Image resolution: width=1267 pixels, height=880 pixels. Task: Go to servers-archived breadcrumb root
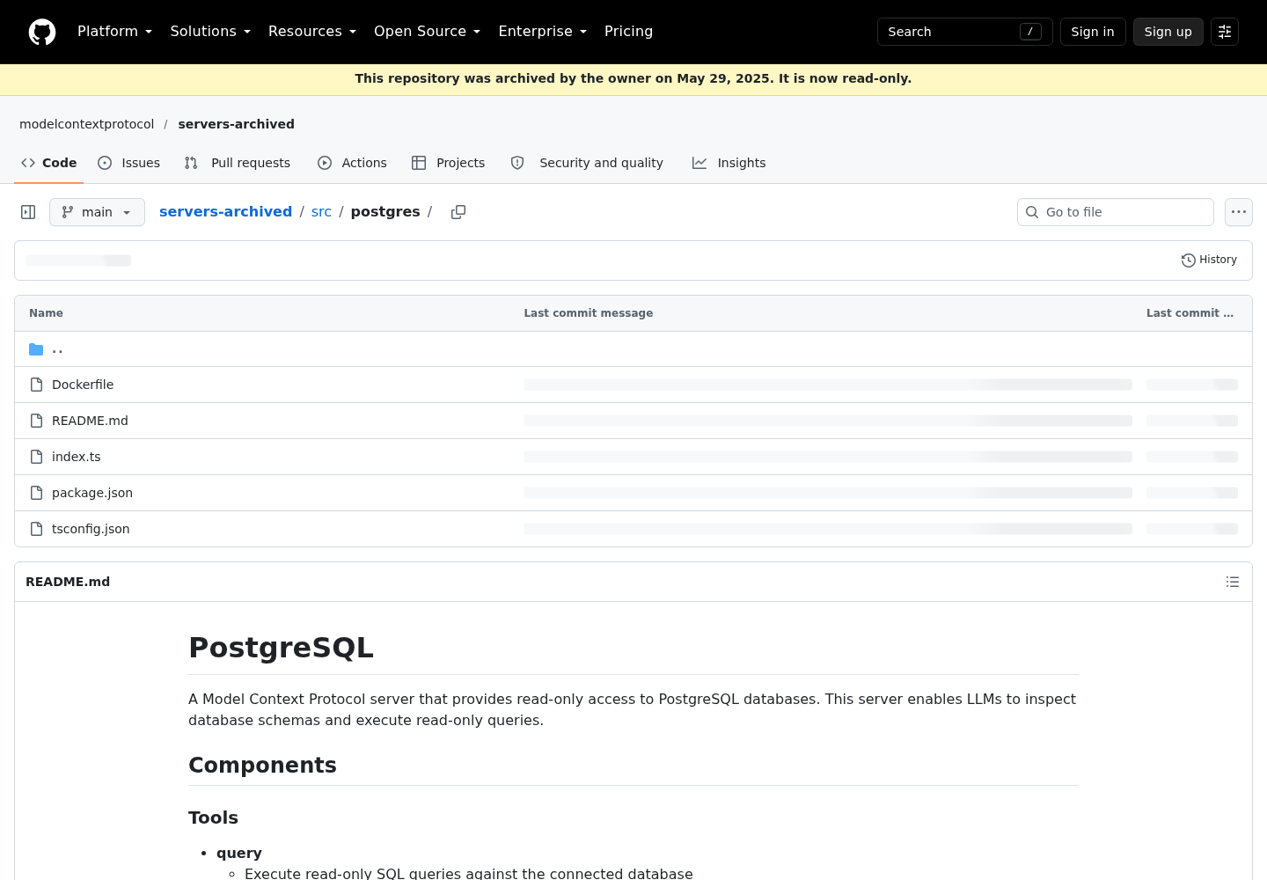point(225,212)
